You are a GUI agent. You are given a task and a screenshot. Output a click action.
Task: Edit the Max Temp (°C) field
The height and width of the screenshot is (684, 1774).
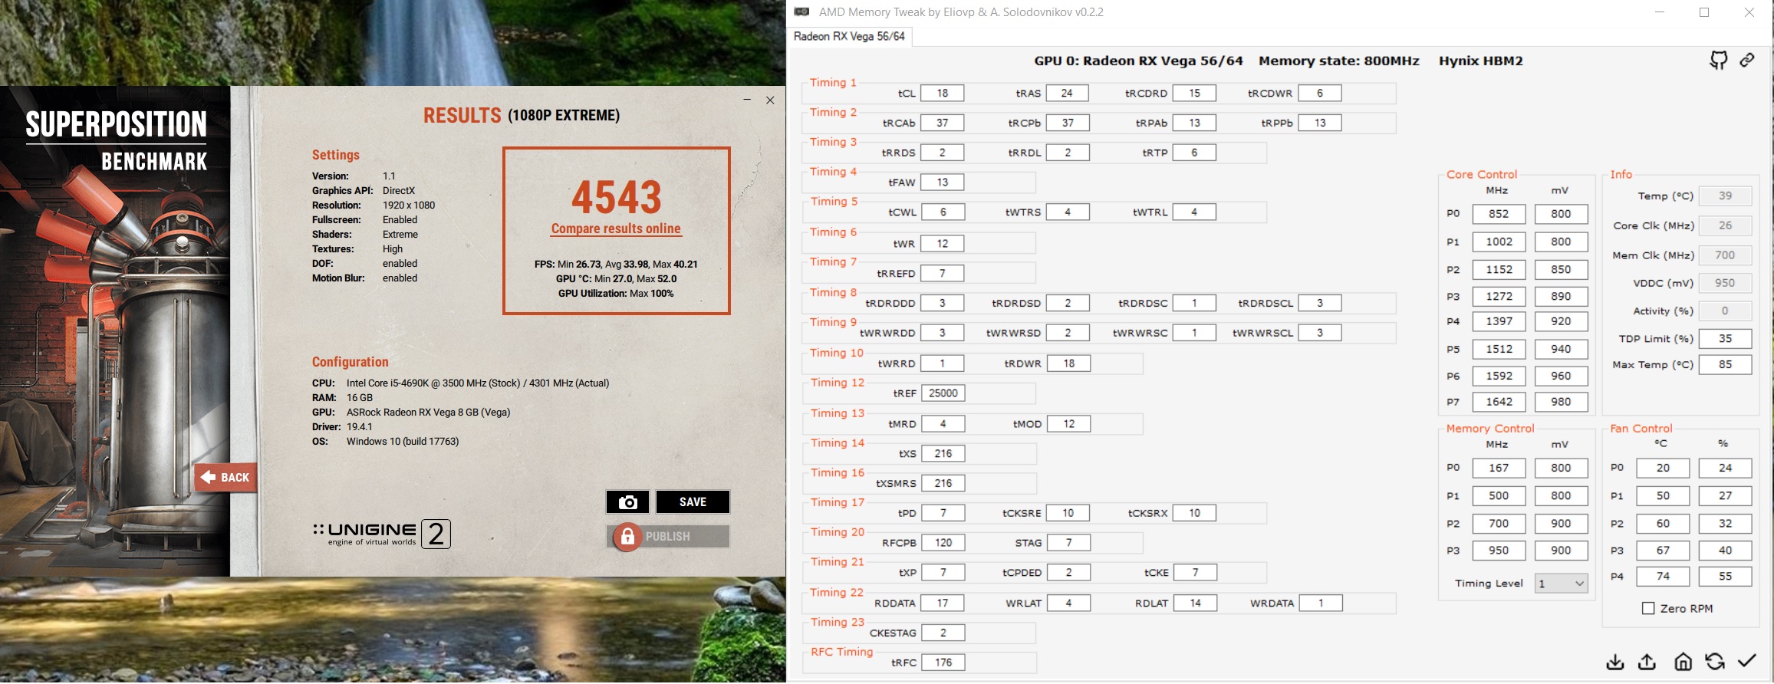pos(1725,365)
